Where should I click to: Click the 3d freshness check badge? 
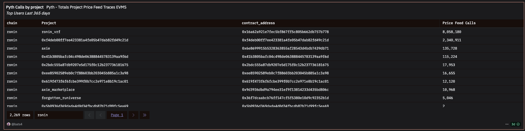tap(516, 124)
